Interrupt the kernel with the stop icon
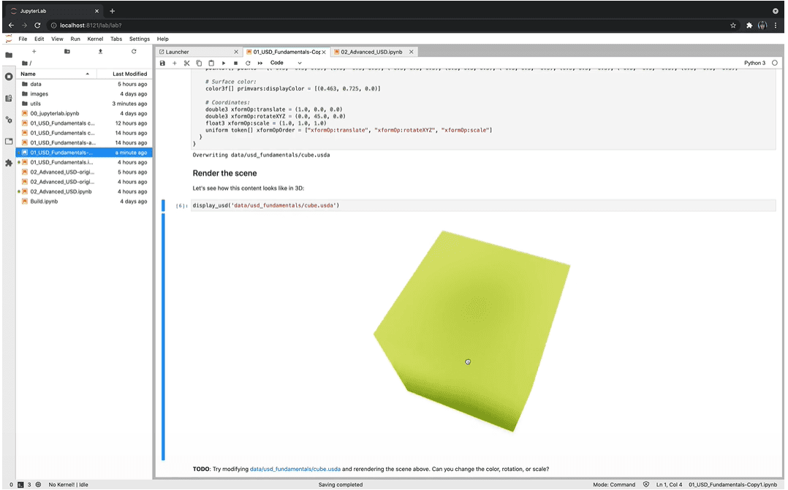The height and width of the screenshot is (490, 788). point(235,64)
